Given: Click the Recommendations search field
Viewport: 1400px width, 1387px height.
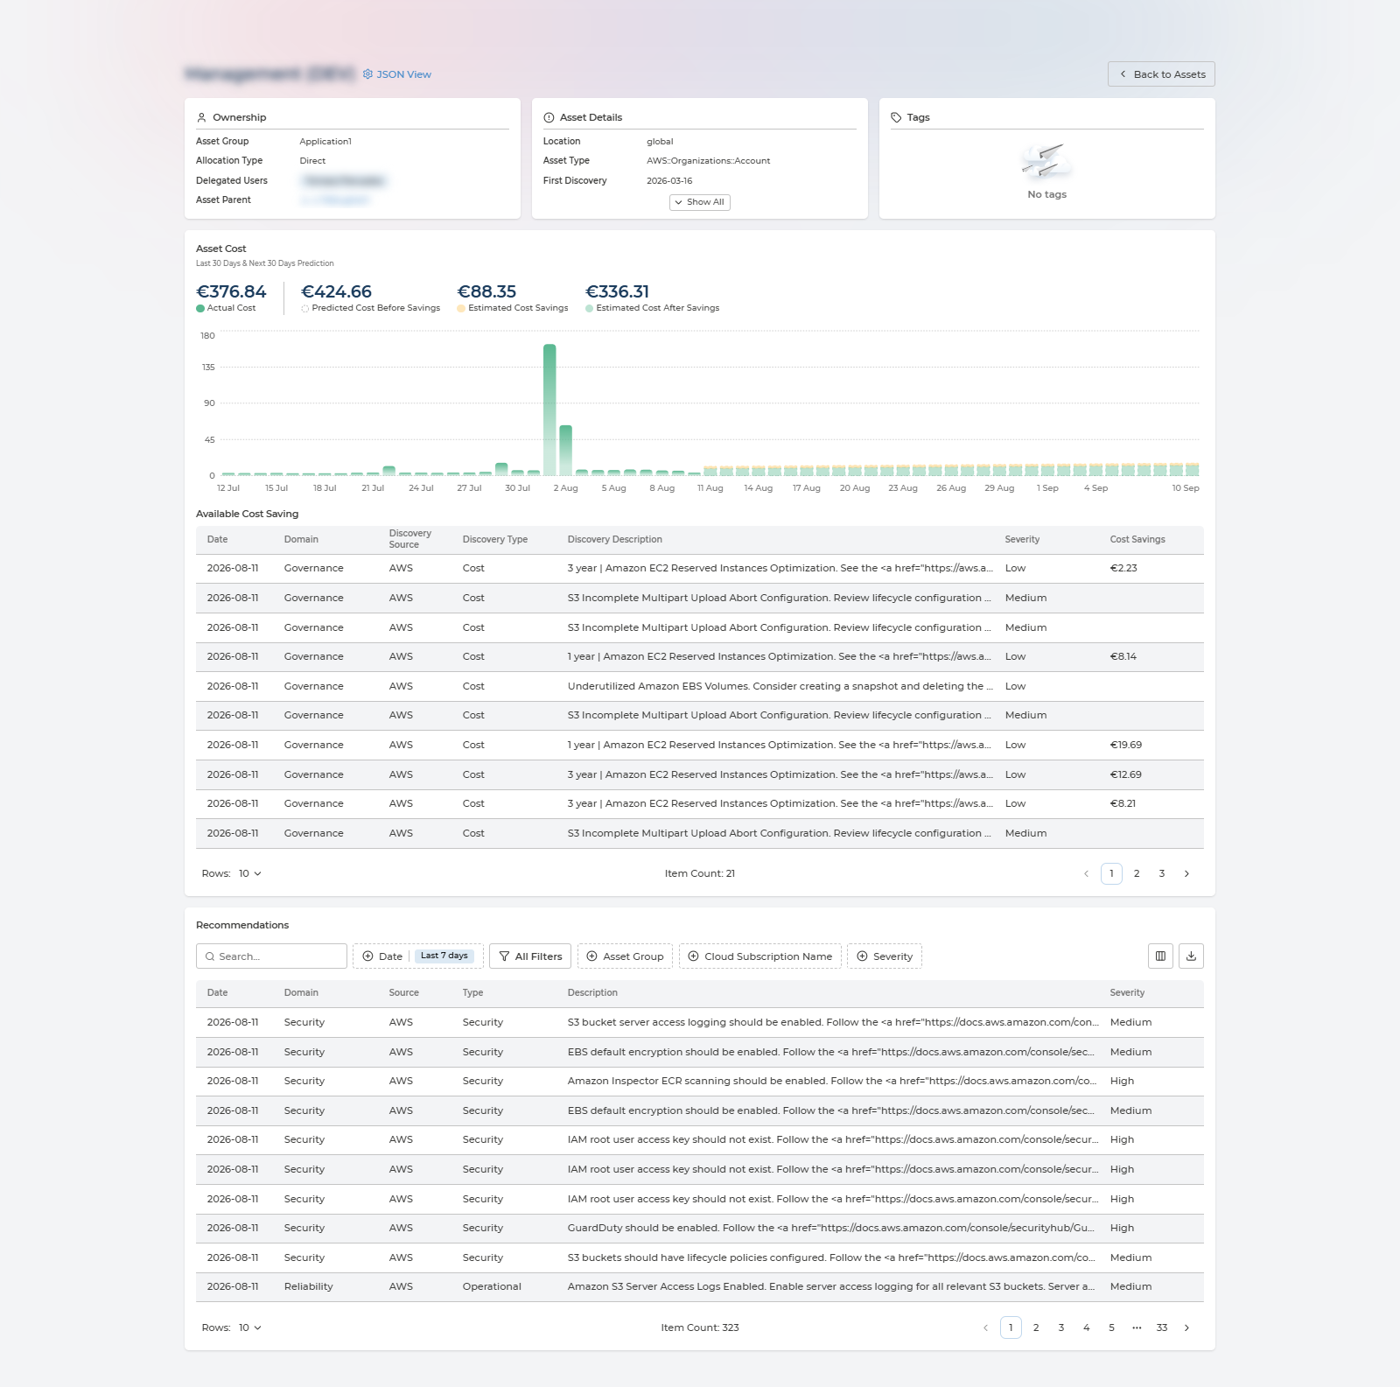Looking at the screenshot, I should point(271,956).
